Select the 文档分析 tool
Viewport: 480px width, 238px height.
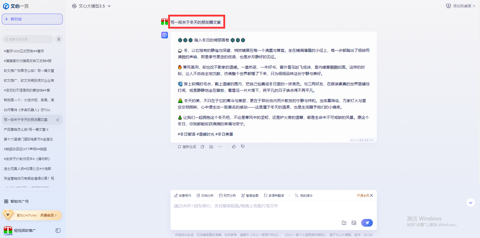click(x=205, y=195)
